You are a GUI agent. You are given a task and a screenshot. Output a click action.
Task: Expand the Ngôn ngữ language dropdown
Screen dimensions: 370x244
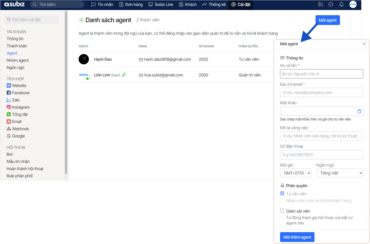(339, 173)
